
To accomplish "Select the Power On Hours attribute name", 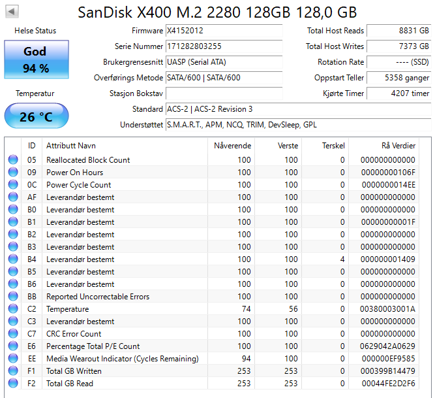I will click(74, 173).
